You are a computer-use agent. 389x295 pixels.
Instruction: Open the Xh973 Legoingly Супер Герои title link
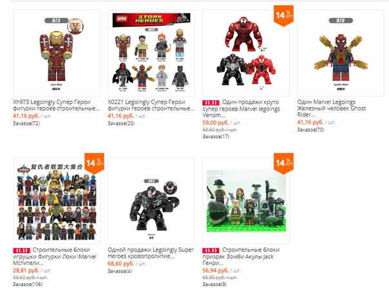[56, 105]
